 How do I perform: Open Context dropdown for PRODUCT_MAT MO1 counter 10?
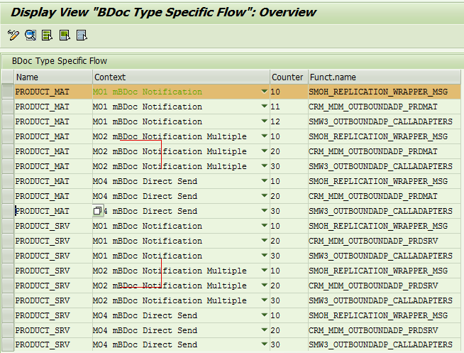(264, 92)
